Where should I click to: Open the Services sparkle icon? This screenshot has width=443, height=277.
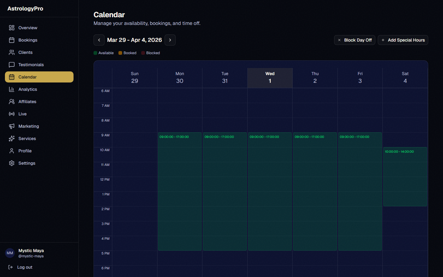coord(12,138)
